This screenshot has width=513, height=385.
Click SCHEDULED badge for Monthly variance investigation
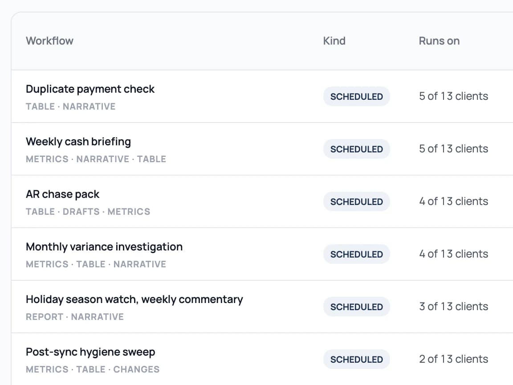pyautogui.click(x=357, y=254)
